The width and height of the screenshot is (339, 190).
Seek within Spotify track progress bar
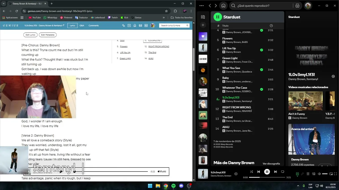point(267,177)
